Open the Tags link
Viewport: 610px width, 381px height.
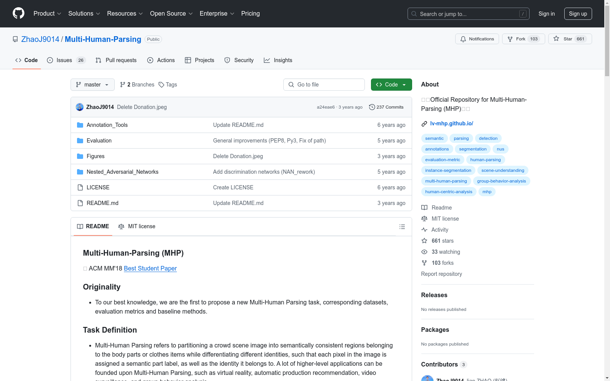pyautogui.click(x=168, y=85)
